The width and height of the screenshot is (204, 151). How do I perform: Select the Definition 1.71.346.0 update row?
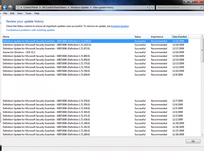pos(95,123)
